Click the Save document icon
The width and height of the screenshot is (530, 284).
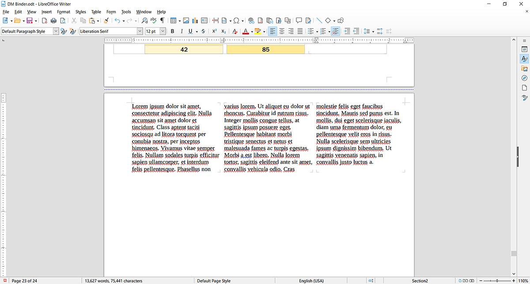coord(30,20)
